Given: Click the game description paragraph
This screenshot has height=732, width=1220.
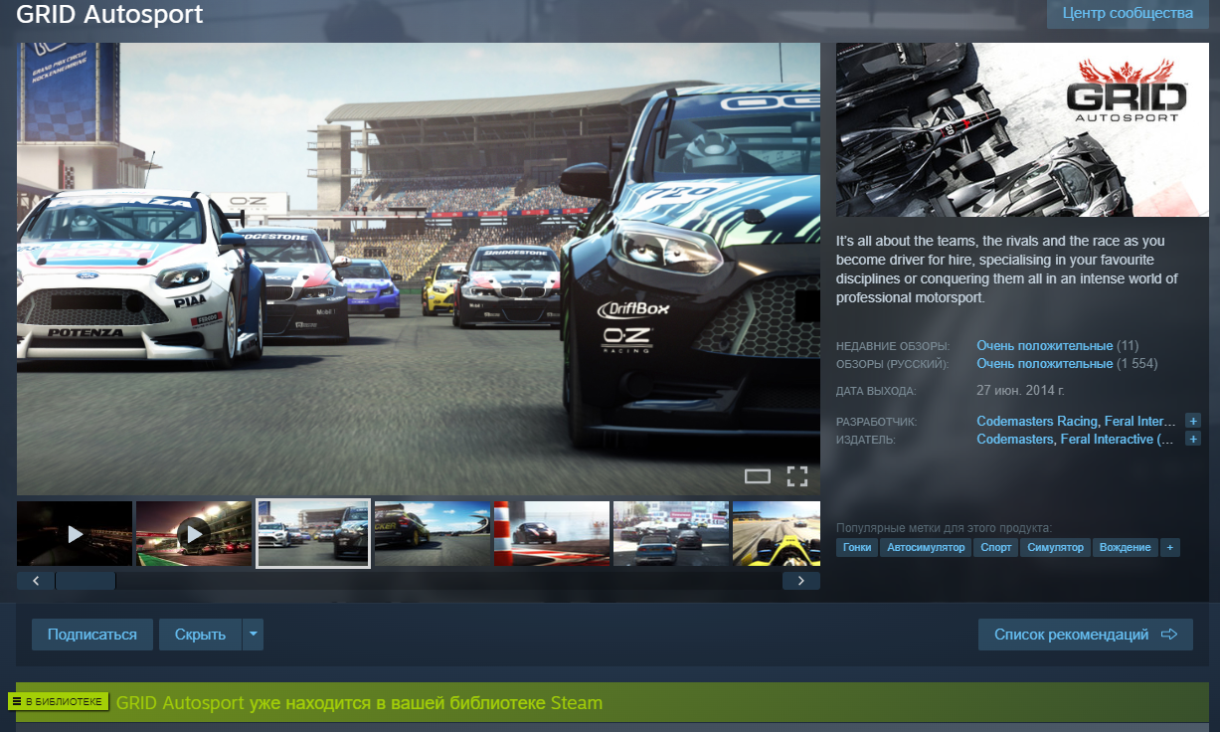Looking at the screenshot, I should pos(1007,270).
